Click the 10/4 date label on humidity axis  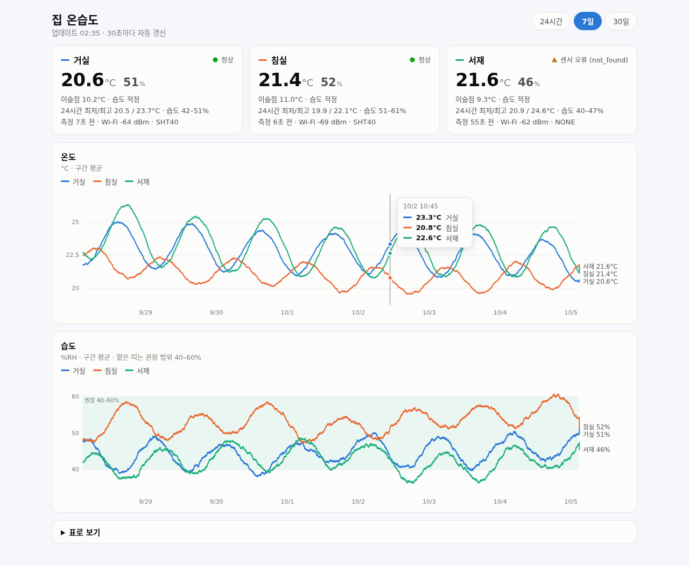point(500,501)
